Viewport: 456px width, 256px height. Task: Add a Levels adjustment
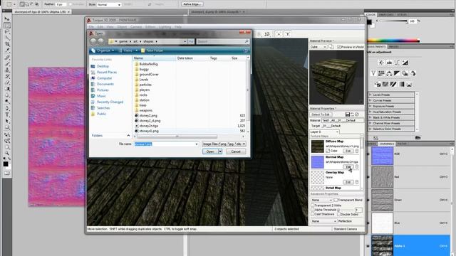tap(389, 63)
